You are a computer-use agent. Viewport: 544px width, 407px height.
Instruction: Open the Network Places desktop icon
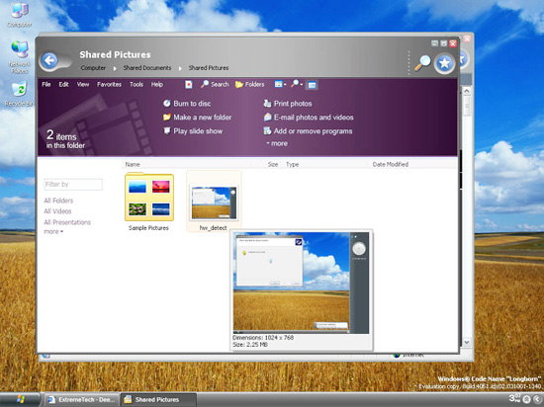[x=20, y=56]
